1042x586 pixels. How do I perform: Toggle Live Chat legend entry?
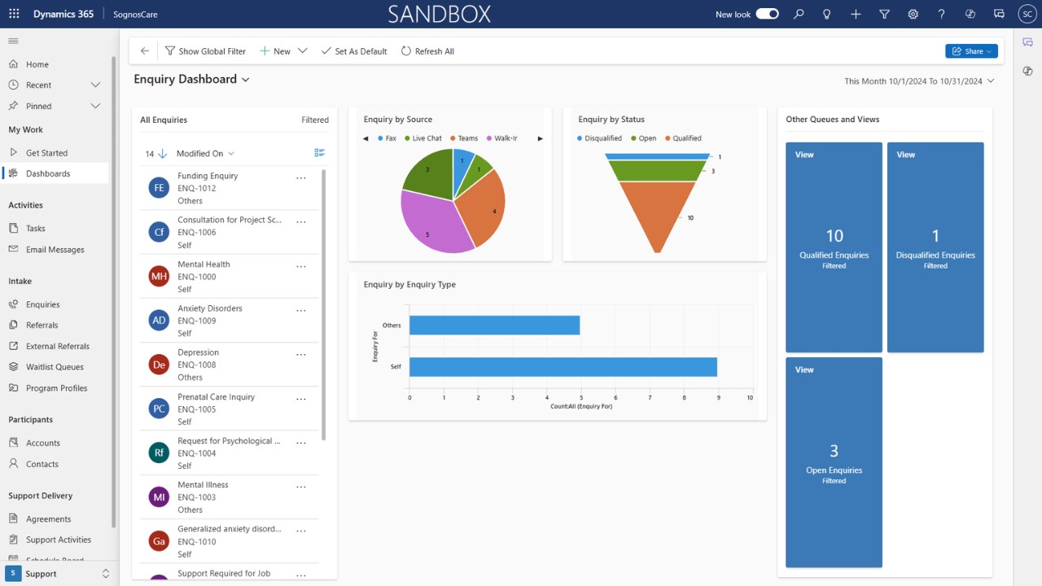pos(423,138)
